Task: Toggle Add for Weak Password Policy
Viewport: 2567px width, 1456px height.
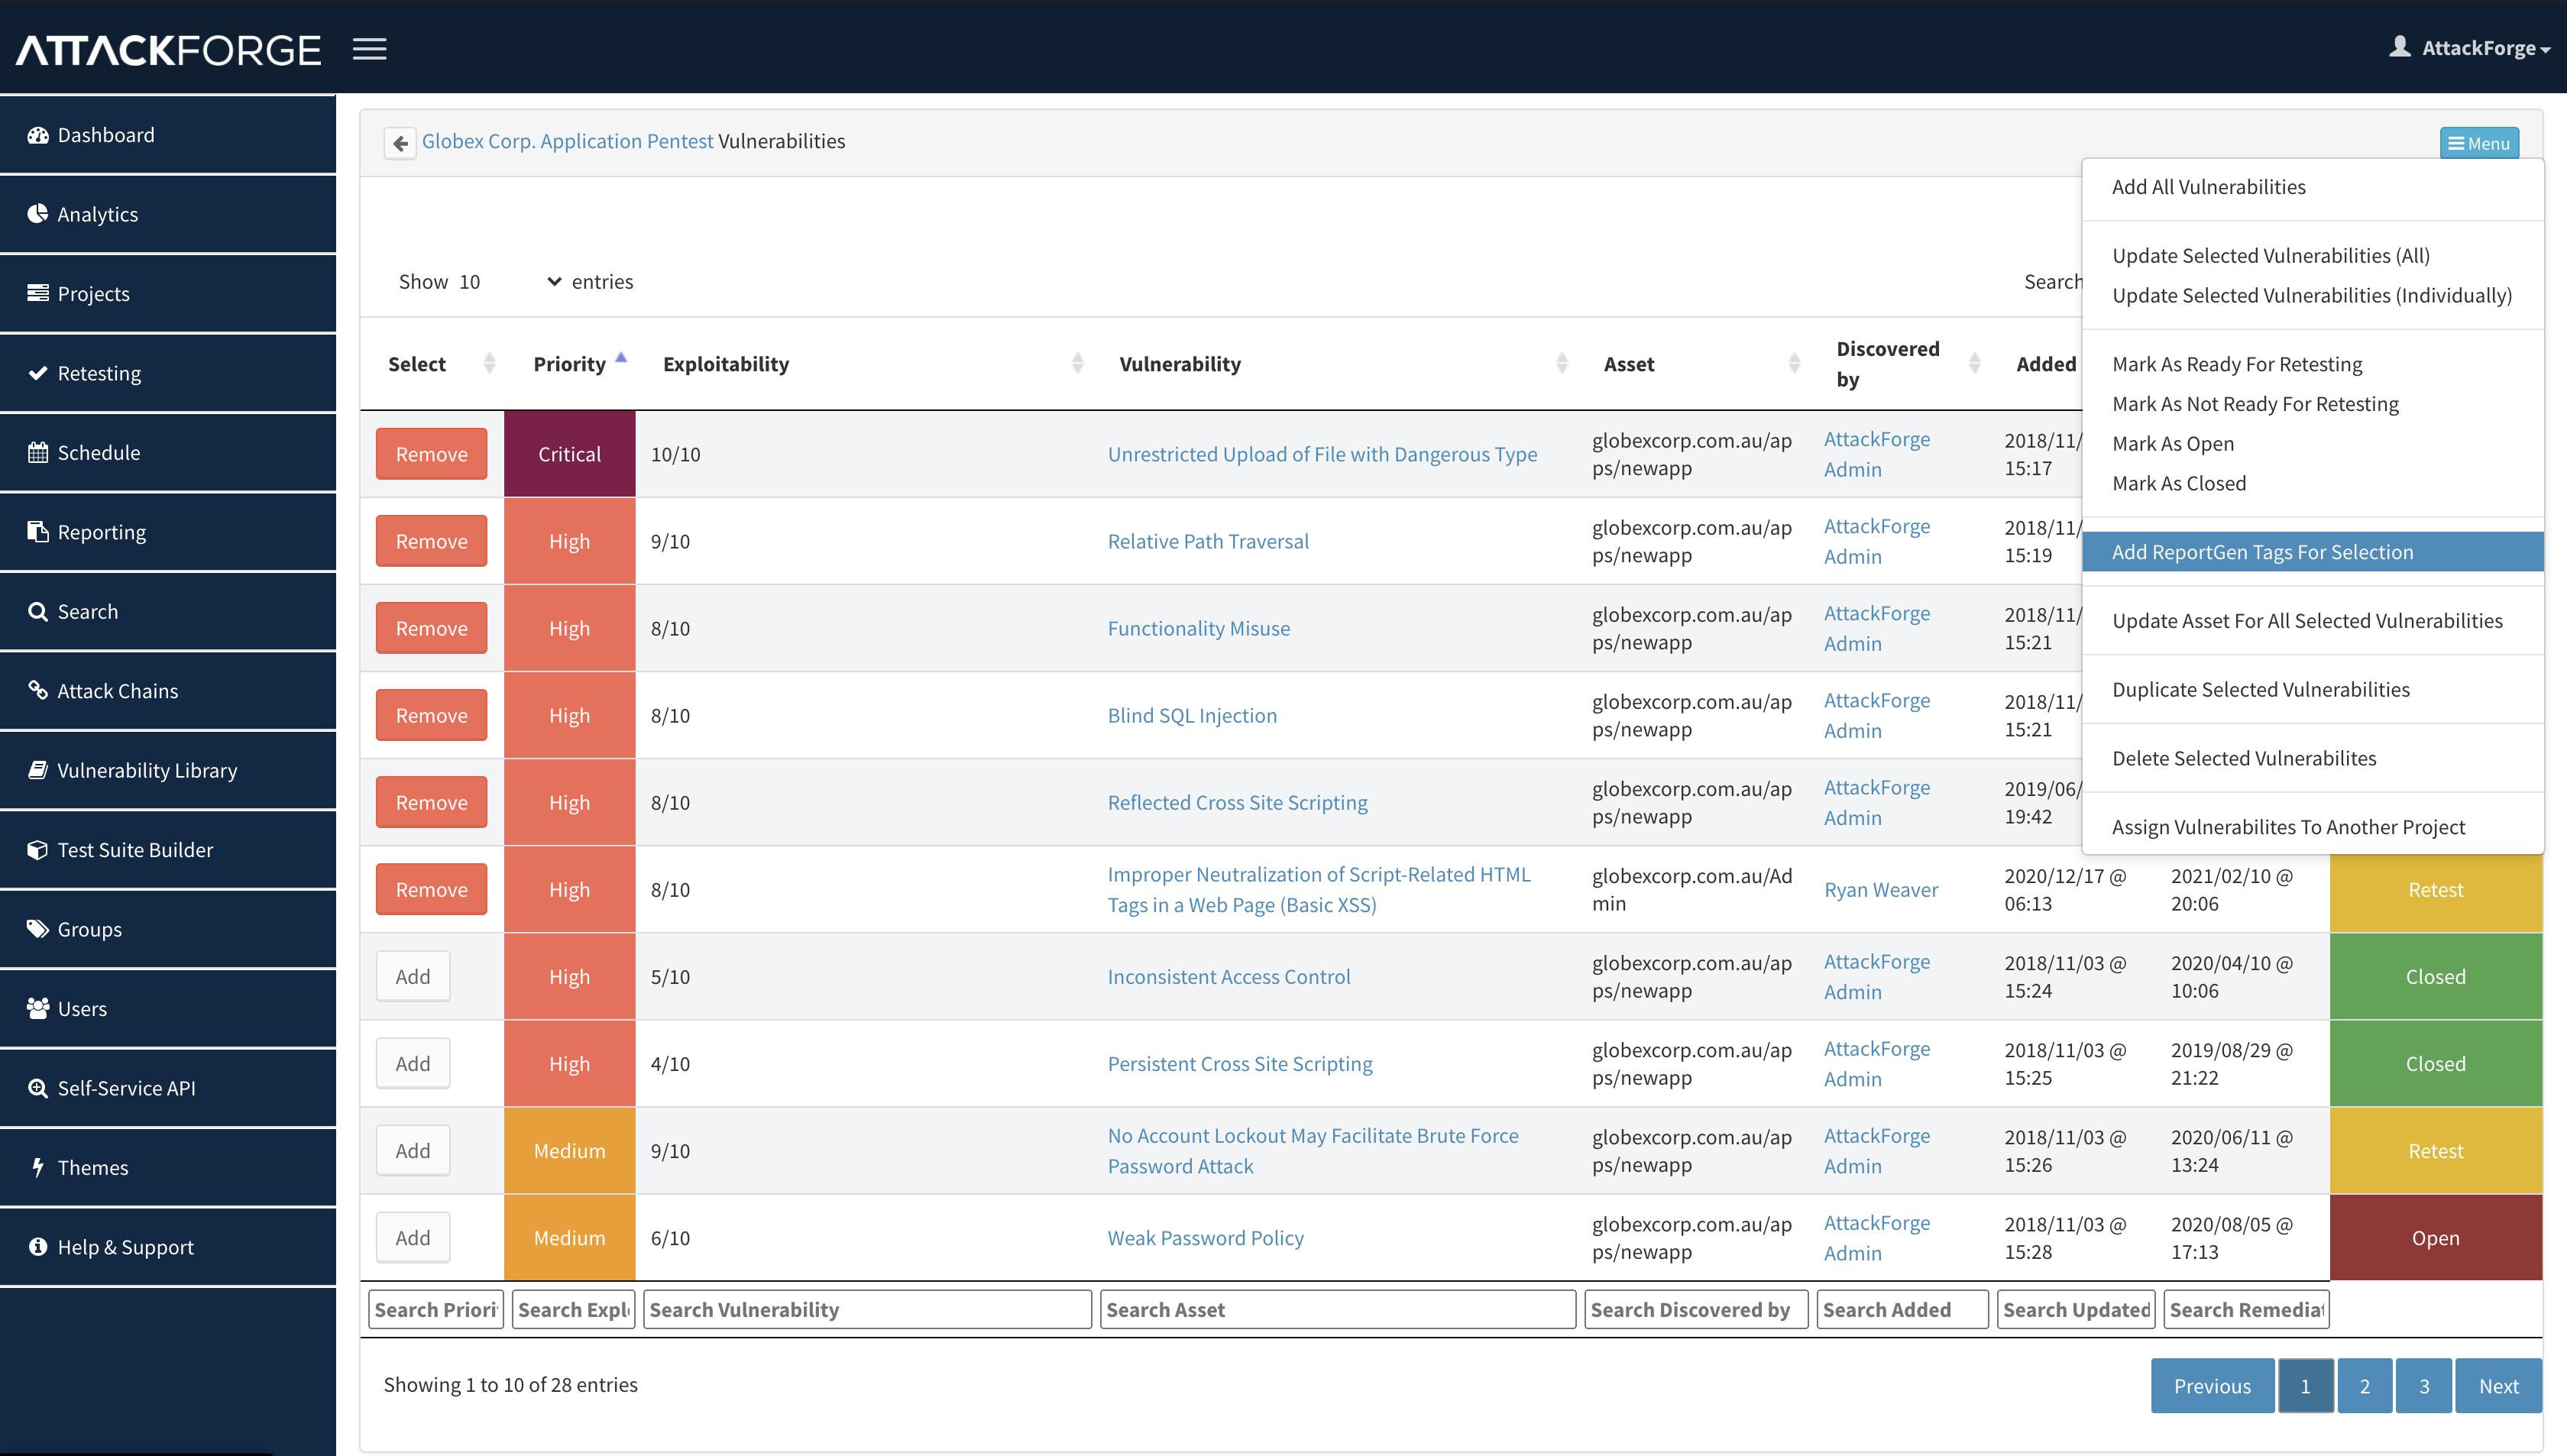Action: pos(412,1238)
